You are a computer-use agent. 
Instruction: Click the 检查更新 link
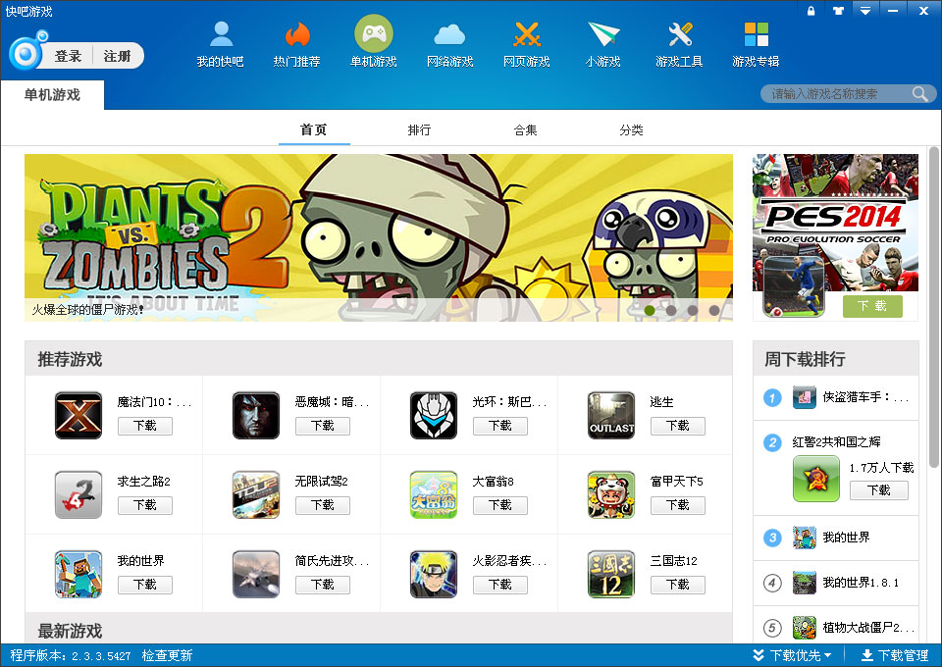[167, 655]
